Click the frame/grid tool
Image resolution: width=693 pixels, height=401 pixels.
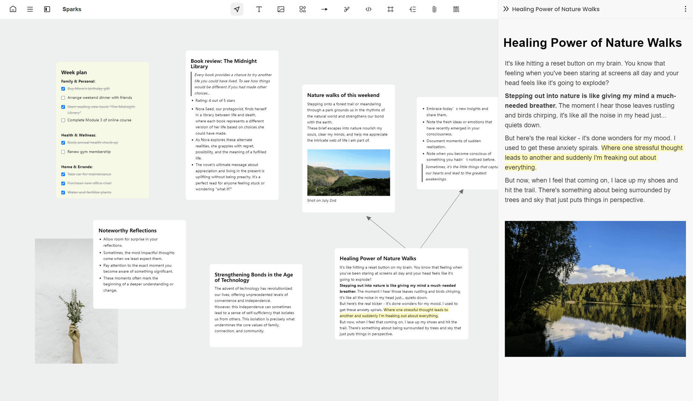pos(390,9)
